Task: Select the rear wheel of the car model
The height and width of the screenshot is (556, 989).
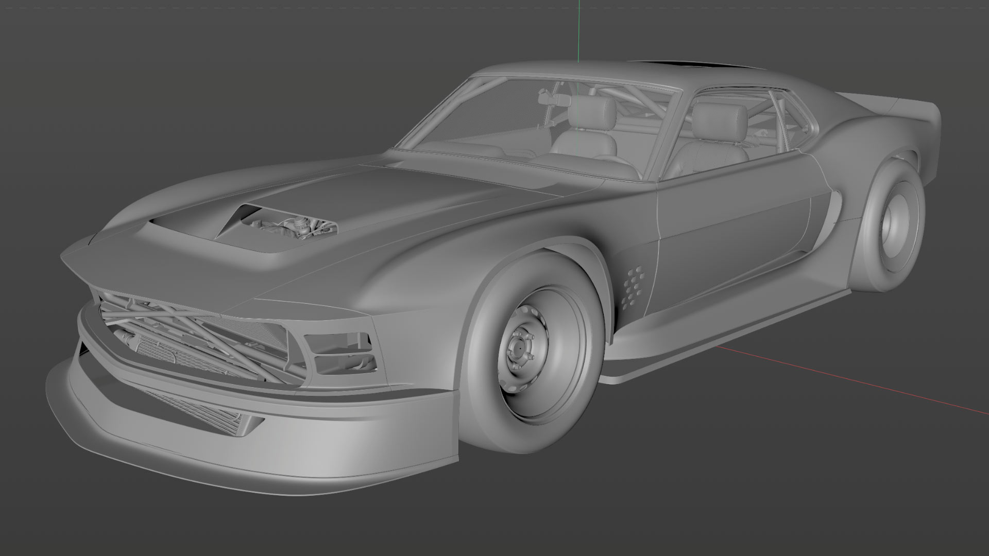Action: click(889, 224)
